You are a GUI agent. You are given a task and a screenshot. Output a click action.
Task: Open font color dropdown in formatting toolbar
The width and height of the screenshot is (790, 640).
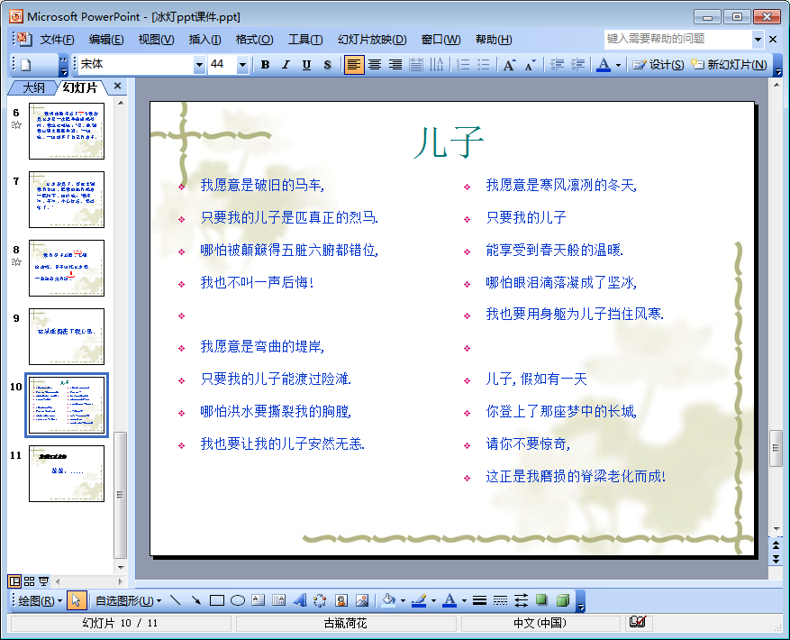click(x=618, y=65)
